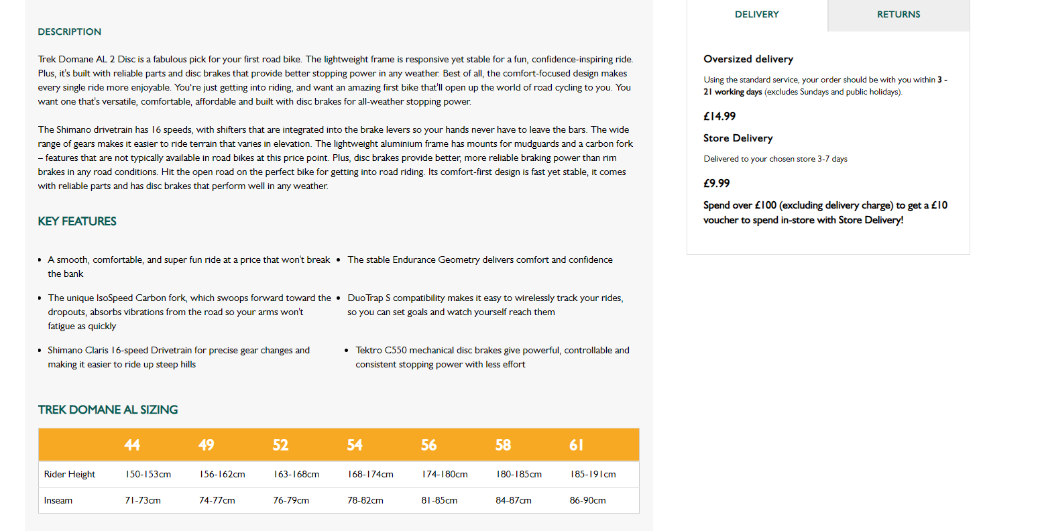Switch to the Returns tab
The width and height of the screenshot is (1044, 531).
pos(898,15)
